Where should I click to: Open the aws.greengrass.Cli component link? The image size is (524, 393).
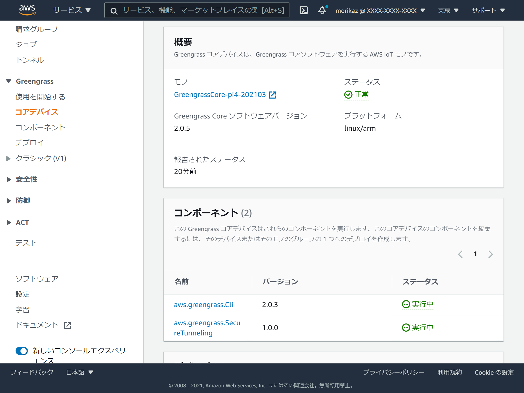click(x=203, y=304)
